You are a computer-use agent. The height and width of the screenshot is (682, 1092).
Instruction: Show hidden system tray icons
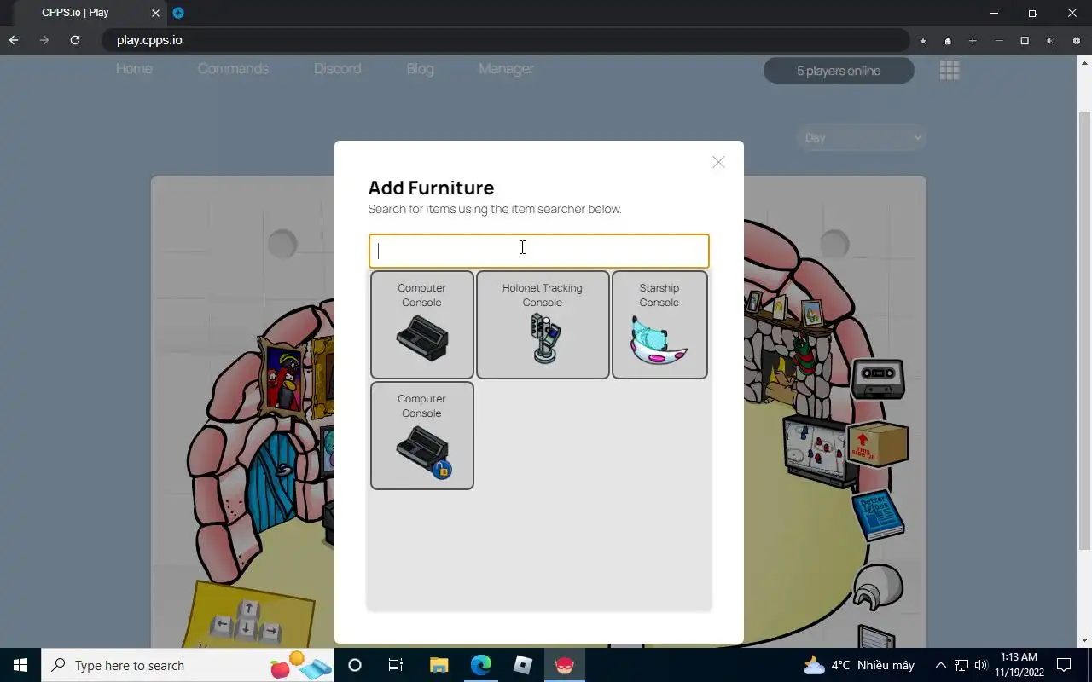(x=941, y=665)
